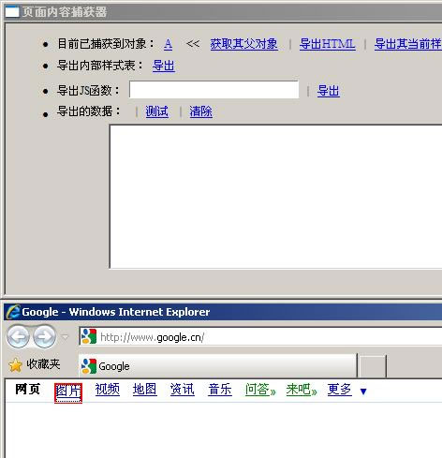442x458 pixels.
Task: Click the Internet Explorer logo in title bar
Action: tap(12, 312)
